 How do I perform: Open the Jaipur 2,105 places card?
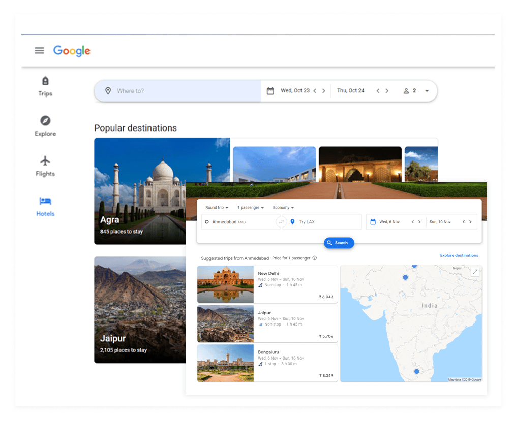[x=140, y=310]
